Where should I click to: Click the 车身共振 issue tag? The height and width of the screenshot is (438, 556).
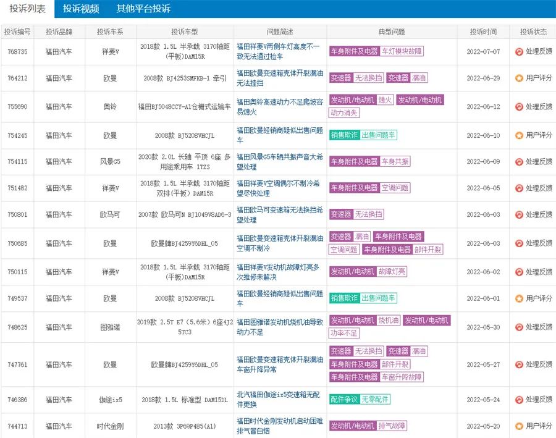pyautogui.click(x=395, y=162)
